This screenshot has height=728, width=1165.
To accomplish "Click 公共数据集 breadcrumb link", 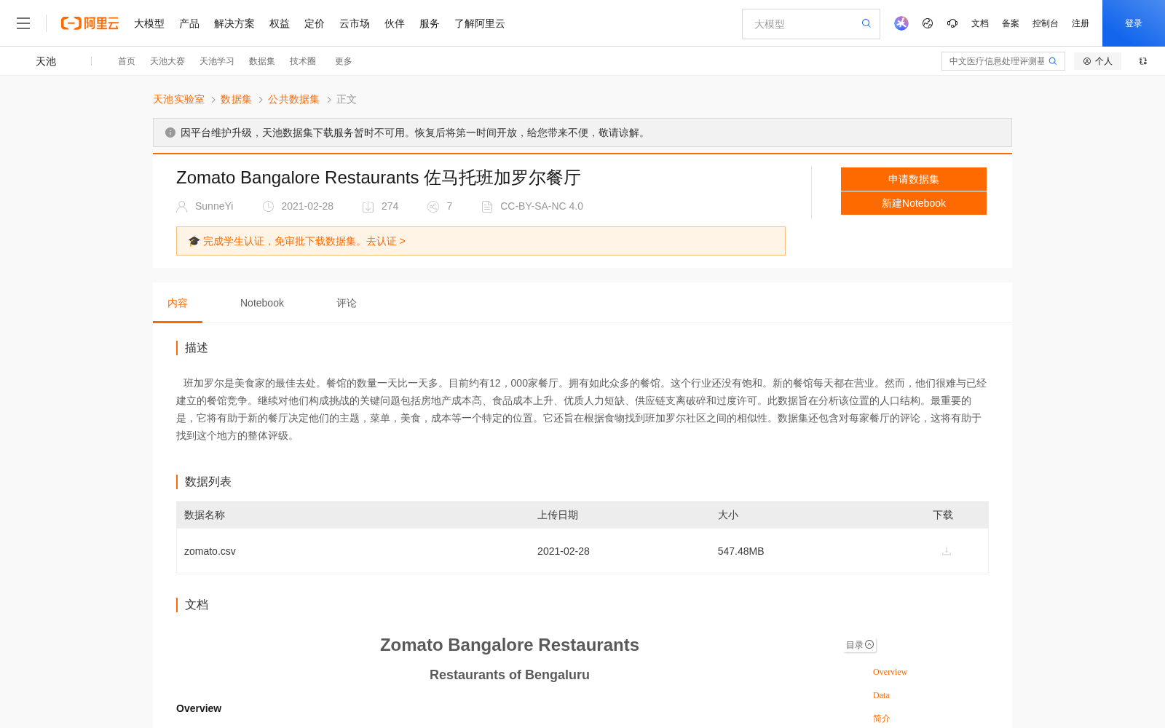I will [x=293, y=99].
